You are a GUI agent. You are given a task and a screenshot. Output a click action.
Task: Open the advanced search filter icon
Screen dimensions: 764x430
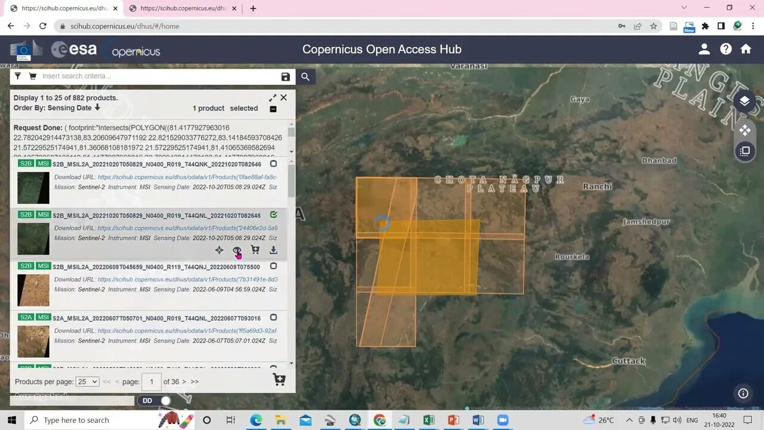click(x=18, y=76)
